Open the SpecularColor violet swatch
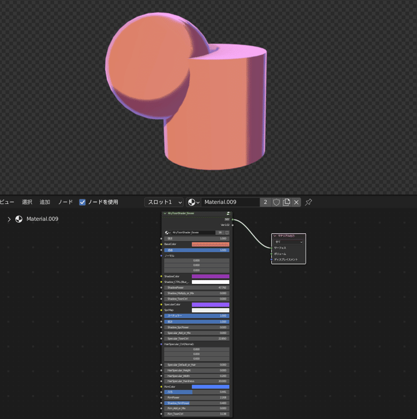417x419 pixels. pyautogui.click(x=211, y=305)
